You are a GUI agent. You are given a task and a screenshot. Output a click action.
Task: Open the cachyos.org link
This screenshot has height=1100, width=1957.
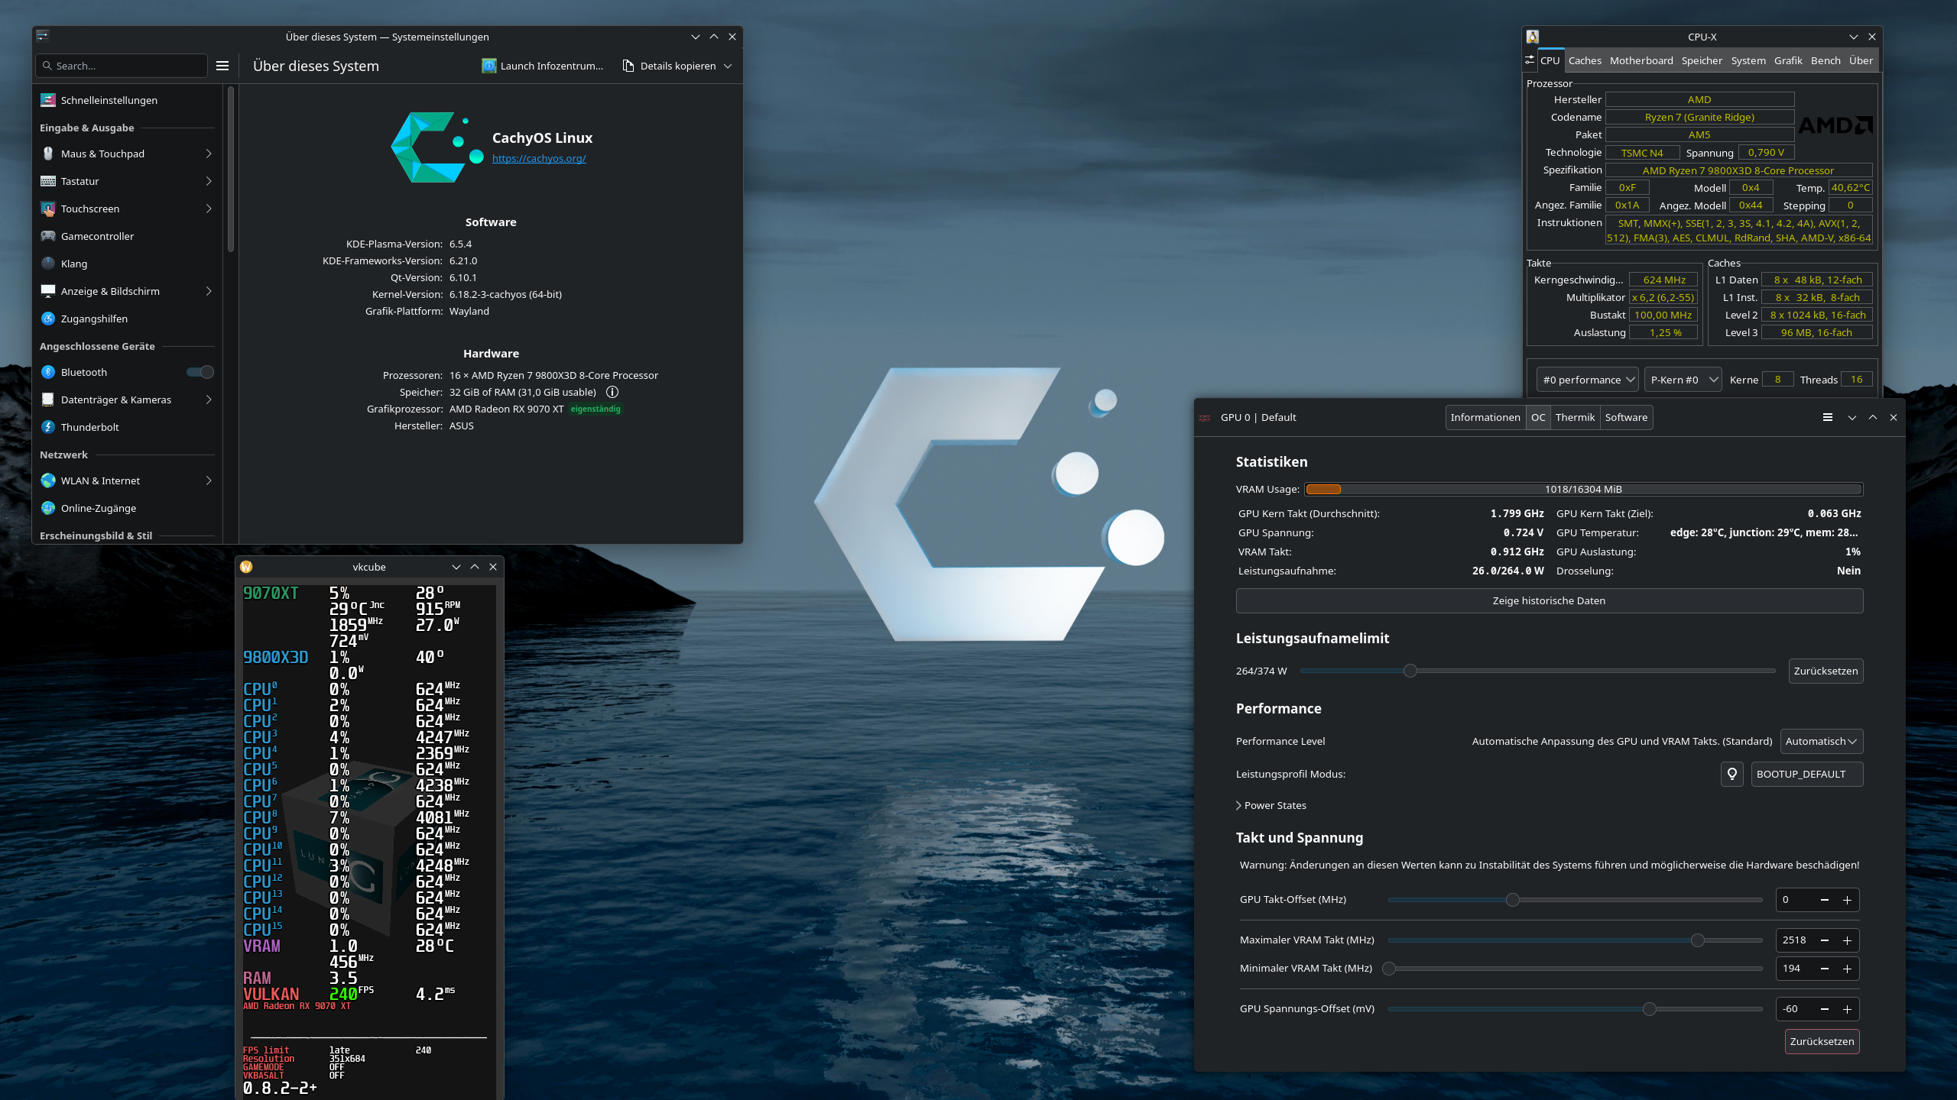(x=539, y=158)
